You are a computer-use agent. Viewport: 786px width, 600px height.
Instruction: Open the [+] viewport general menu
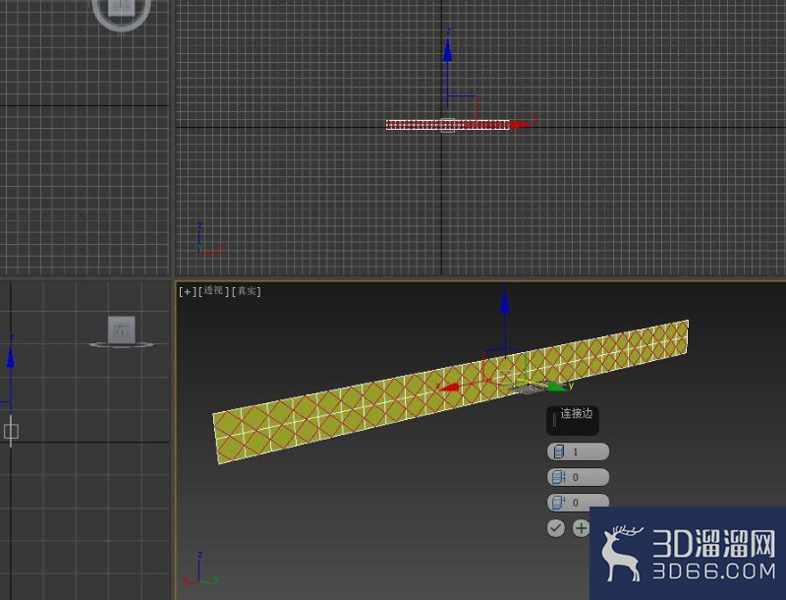187,291
